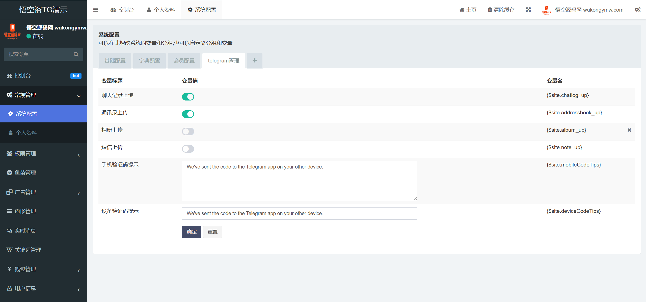Click the search magnifier in the sidebar

76,54
